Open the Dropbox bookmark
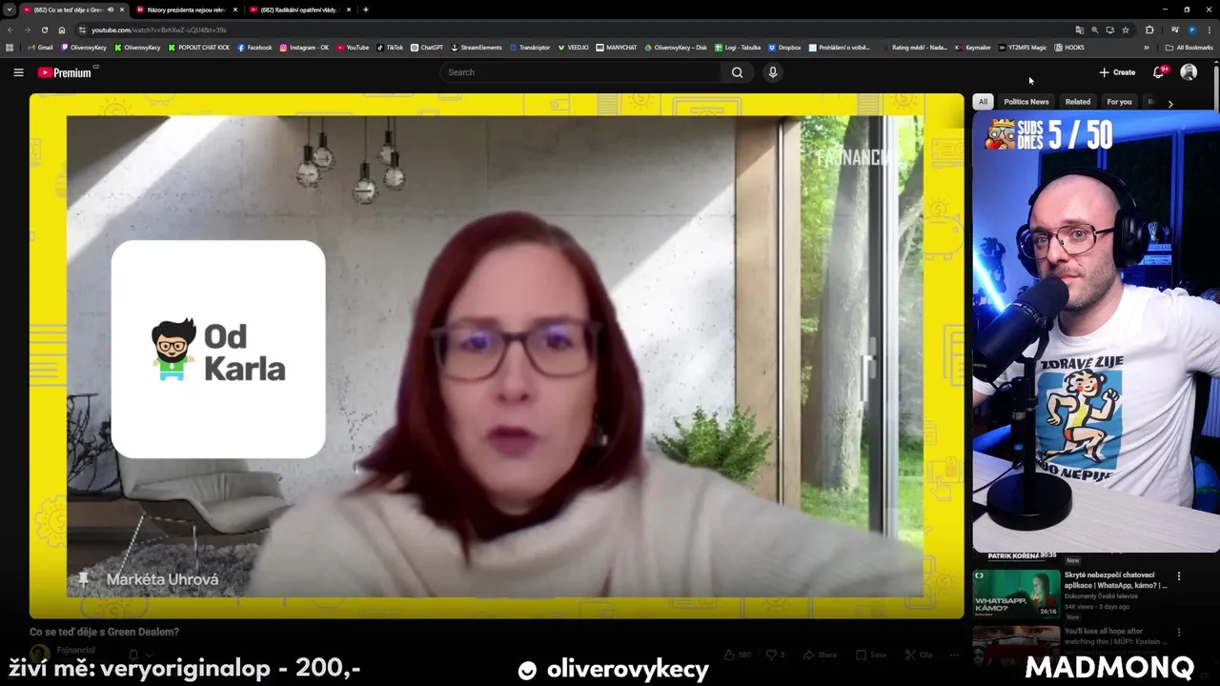Image resolution: width=1220 pixels, height=686 pixels. (x=784, y=48)
